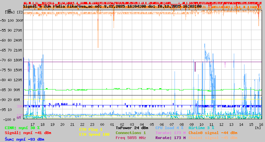Click the 'Connections 1' legend text
The image size is (265, 142).
coord(131,133)
